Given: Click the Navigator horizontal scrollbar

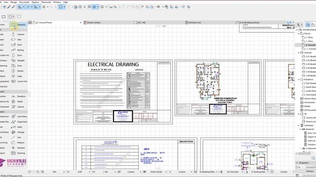Looking at the screenshot, I should [304, 153].
